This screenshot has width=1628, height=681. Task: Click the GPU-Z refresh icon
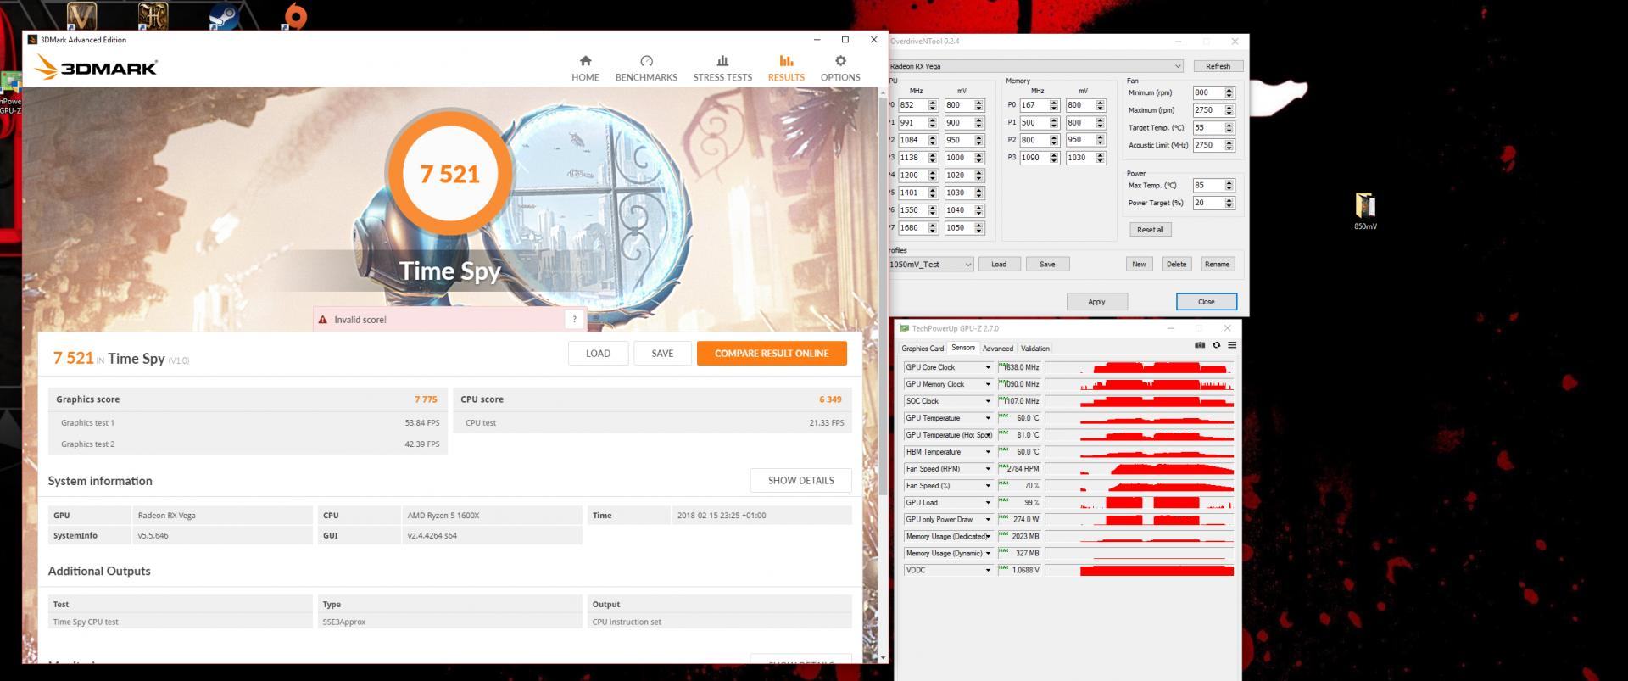(1216, 345)
